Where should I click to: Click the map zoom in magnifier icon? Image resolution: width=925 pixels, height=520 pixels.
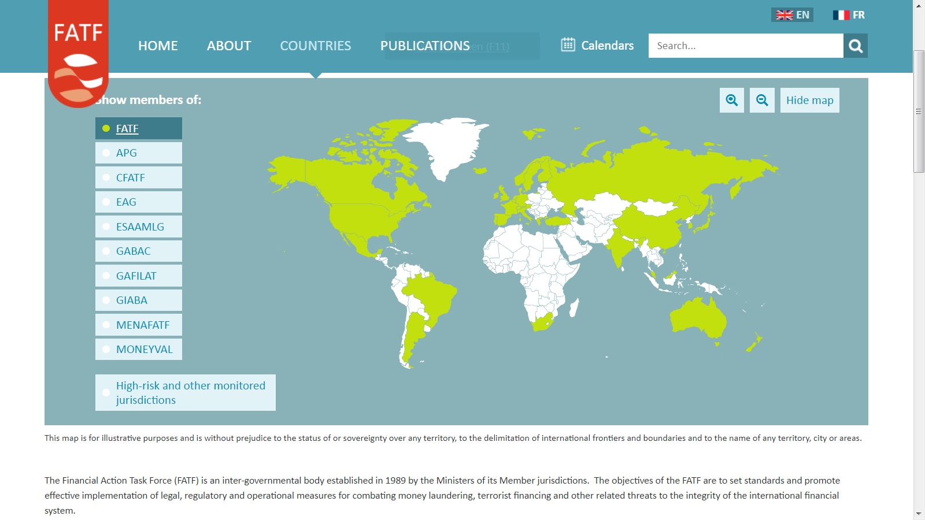coord(732,100)
